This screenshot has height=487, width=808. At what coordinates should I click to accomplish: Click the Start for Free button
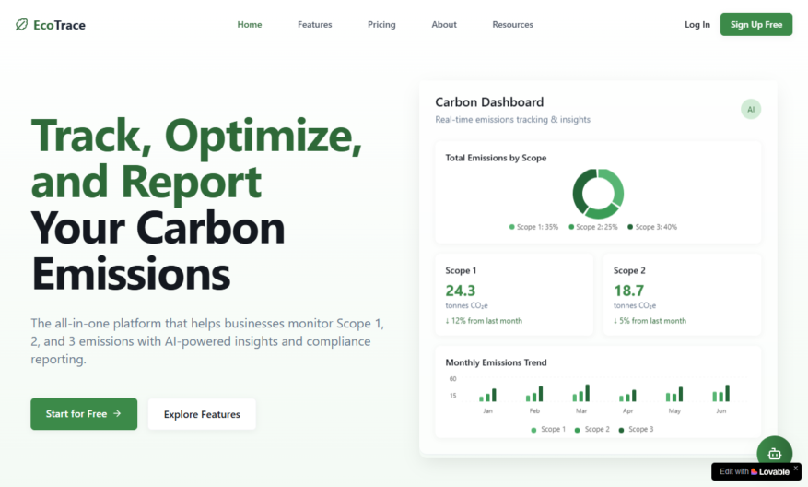[84, 414]
